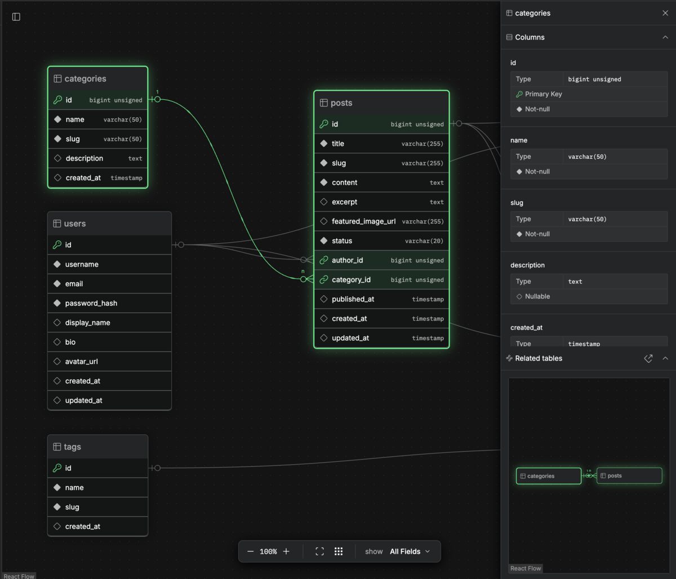Image resolution: width=676 pixels, height=579 pixels.
Task: Open the All Fields show dropdown
Action: 410,551
